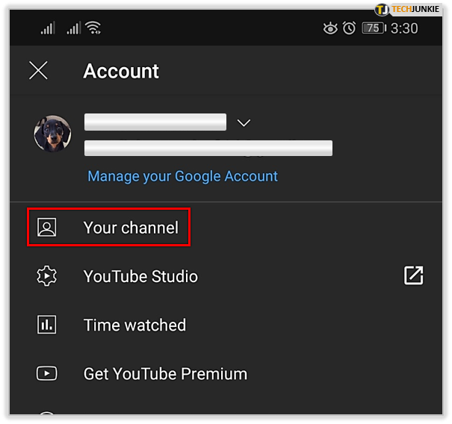Tap the eye comfort icon in status bar
Viewport: 452px width, 424px height.
pyautogui.click(x=330, y=28)
